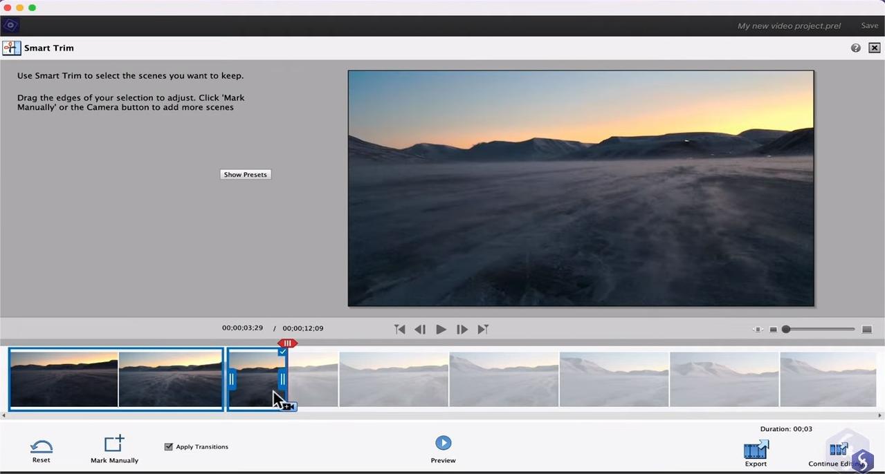The height and width of the screenshot is (474, 885).
Task: Click the Smart Trim scissors icon in title
Action: (11, 48)
